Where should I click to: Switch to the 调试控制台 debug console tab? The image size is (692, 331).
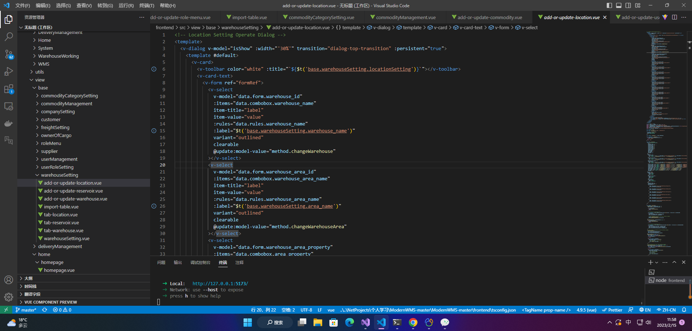pyautogui.click(x=200, y=262)
